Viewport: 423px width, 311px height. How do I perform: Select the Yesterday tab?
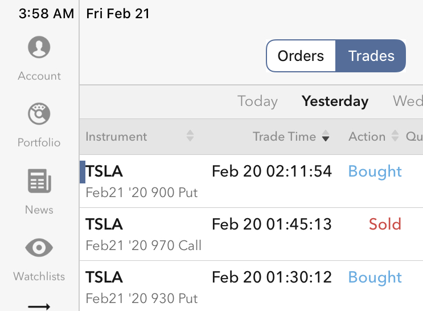[x=335, y=101]
